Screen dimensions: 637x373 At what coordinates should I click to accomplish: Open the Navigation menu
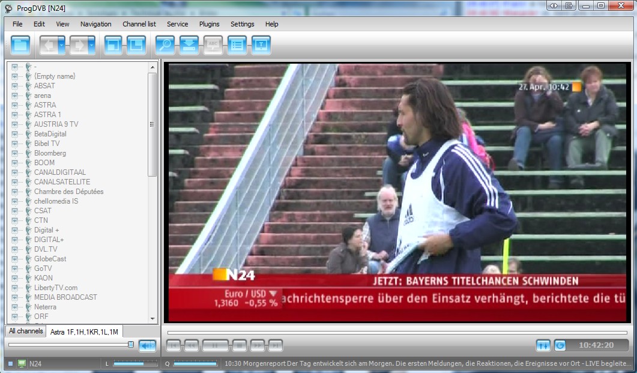(96, 24)
